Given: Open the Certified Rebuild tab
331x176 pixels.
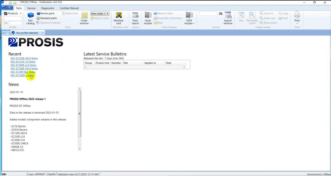Looking at the screenshot, I should 69,8.
